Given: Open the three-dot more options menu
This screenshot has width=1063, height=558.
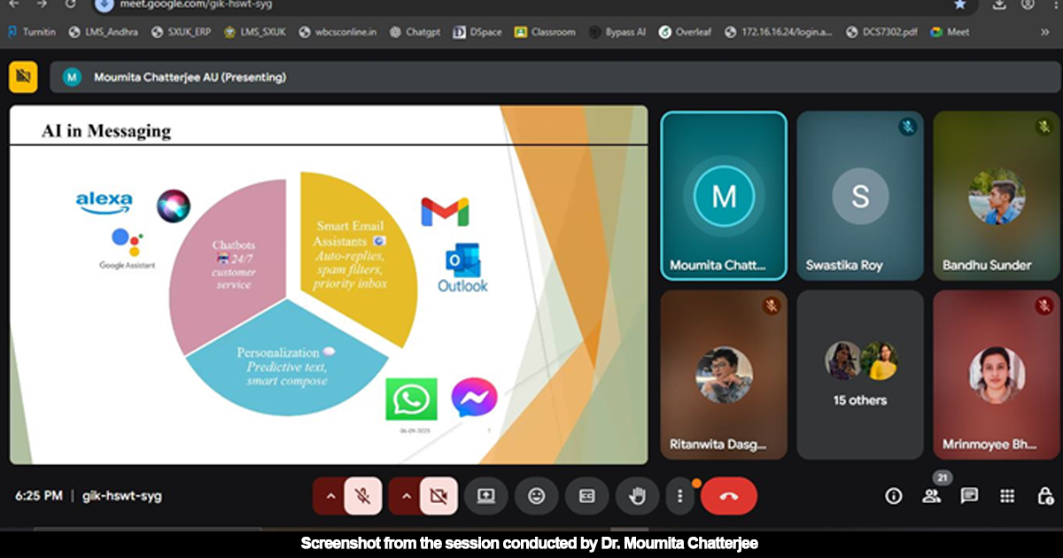Looking at the screenshot, I should pos(680,496).
